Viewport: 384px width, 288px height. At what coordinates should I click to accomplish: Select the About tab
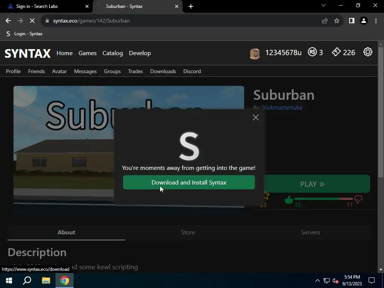[x=66, y=232]
